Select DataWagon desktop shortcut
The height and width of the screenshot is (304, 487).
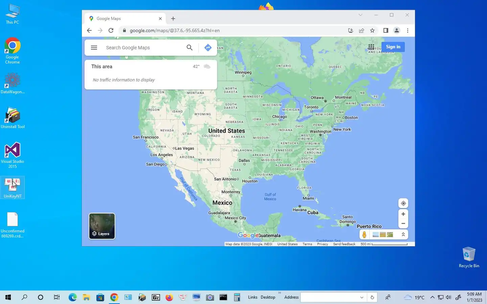13,83
